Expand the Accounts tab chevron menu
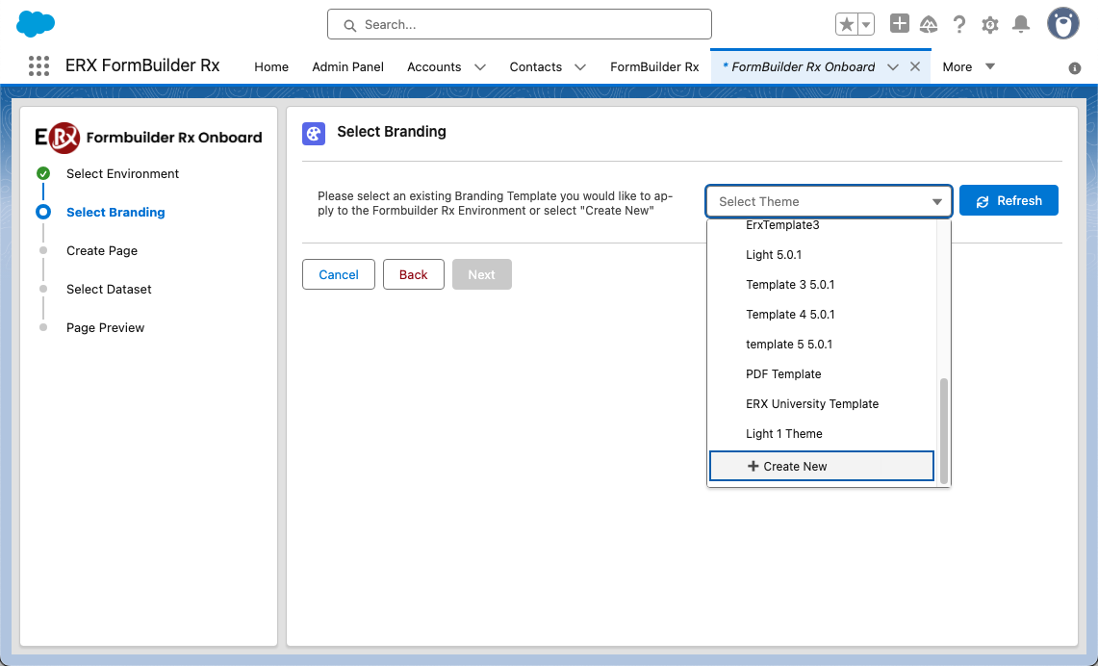The width and height of the screenshot is (1098, 666). pos(480,67)
